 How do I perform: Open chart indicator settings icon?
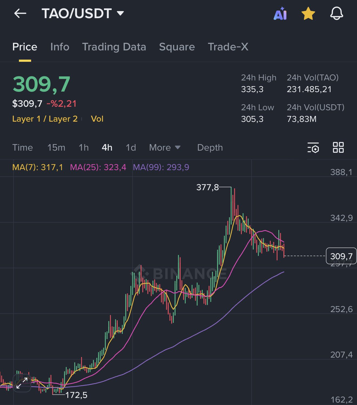tap(313, 148)
